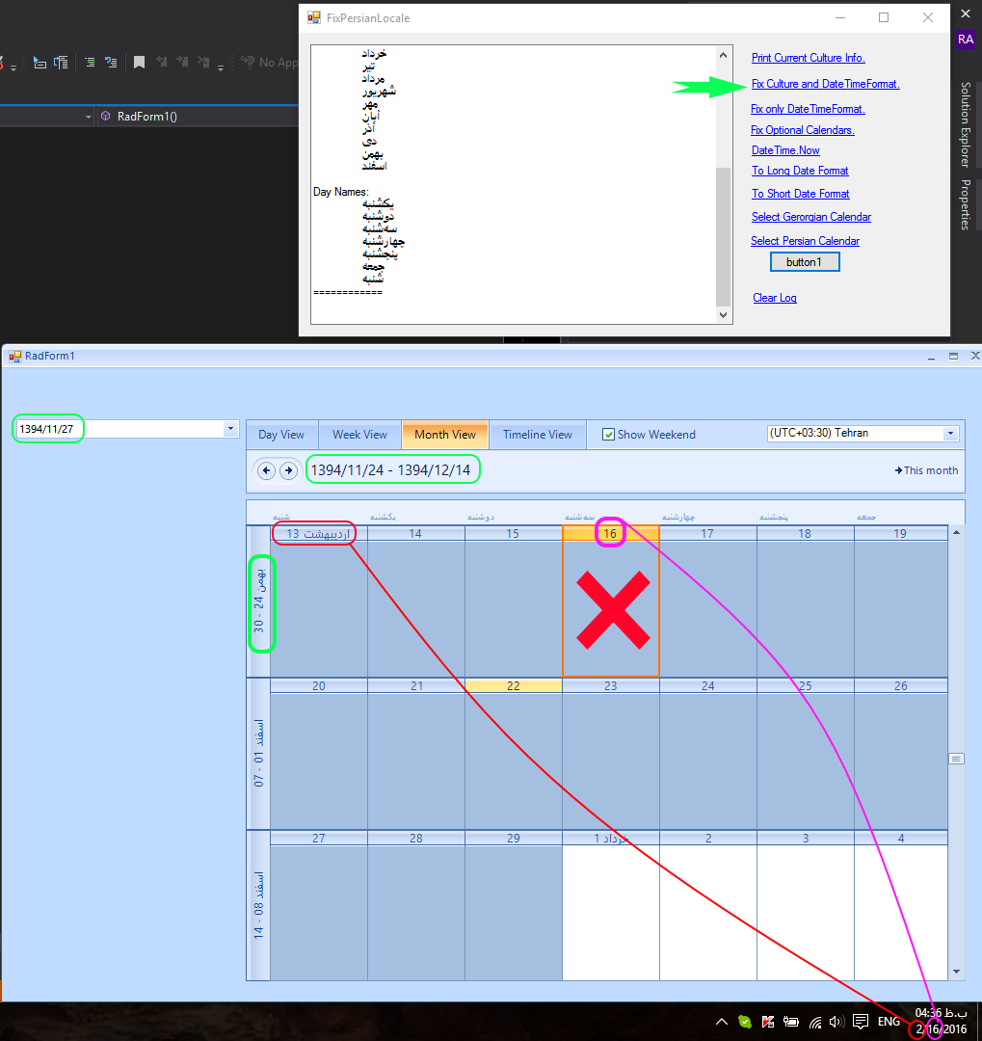Click log textbox scroll down arrow
This screenshot has width=982, height=1041.
pyautogui.click(x=723, y=315)
